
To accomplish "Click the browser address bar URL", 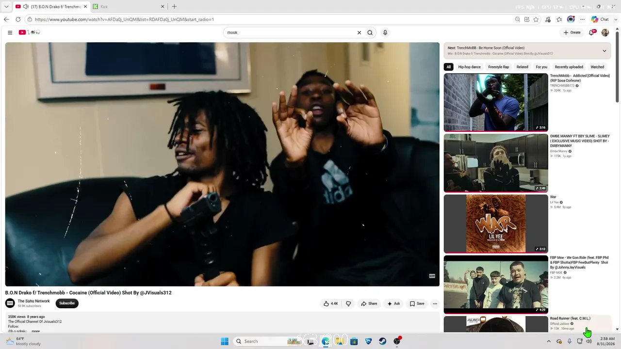I will [x=124, y=19].
